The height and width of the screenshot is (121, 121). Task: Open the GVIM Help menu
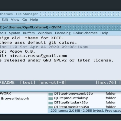pyautogui.click(x=104, y=33)
